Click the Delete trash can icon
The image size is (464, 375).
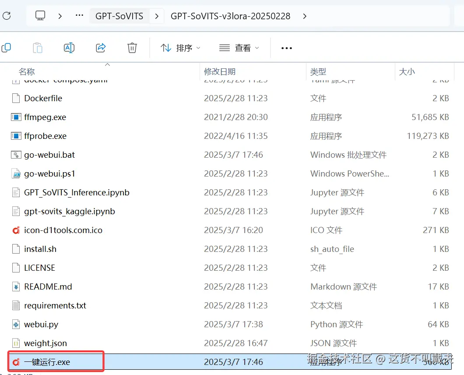pos(132,48)
